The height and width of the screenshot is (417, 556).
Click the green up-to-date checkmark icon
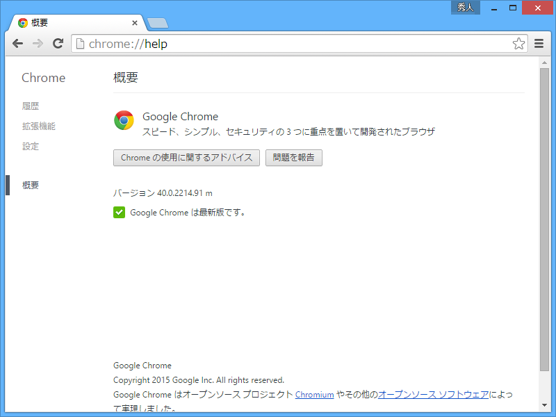tap(119, 212)
